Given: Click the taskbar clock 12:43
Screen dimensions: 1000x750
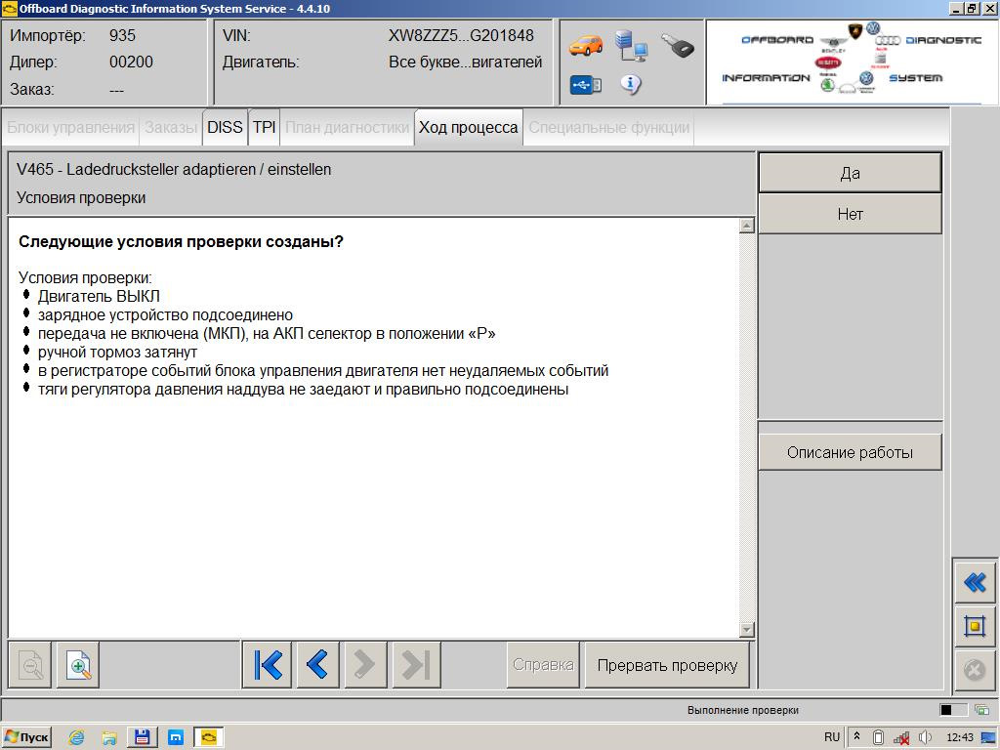Looking at the screenshot, I should click(960, 737).
